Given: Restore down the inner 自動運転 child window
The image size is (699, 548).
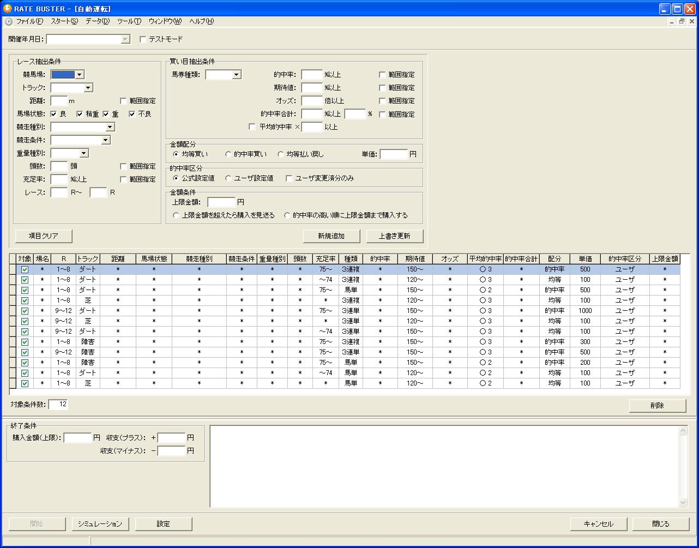Looking at the screenshot, I should (x=682, y=21).
